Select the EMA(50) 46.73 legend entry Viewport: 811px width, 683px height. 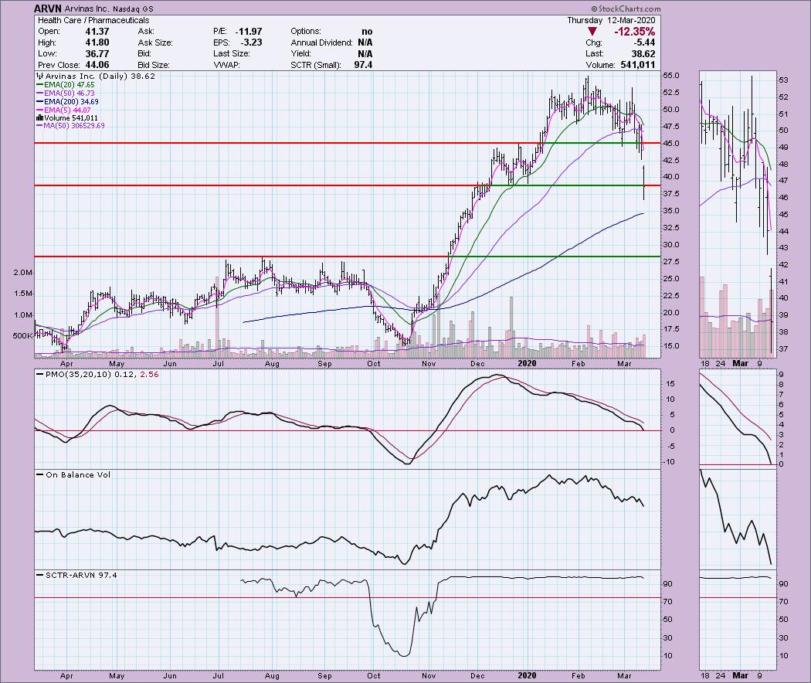click(65, 93)
